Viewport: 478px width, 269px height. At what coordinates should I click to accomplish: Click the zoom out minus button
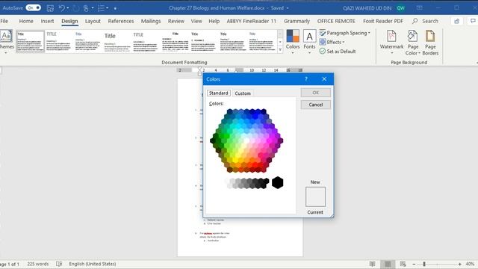414,264
